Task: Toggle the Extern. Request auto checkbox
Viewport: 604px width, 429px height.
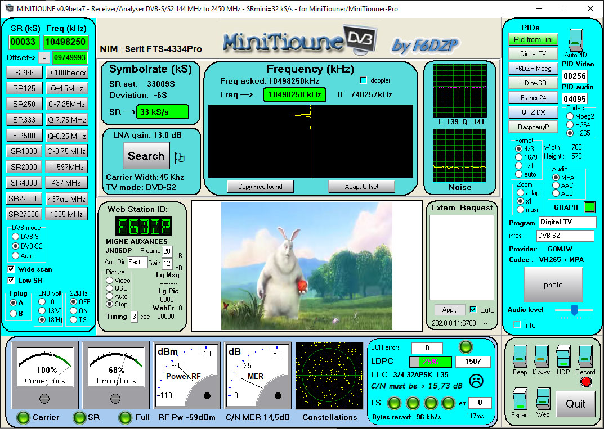Action: click(x=473, y=310)
